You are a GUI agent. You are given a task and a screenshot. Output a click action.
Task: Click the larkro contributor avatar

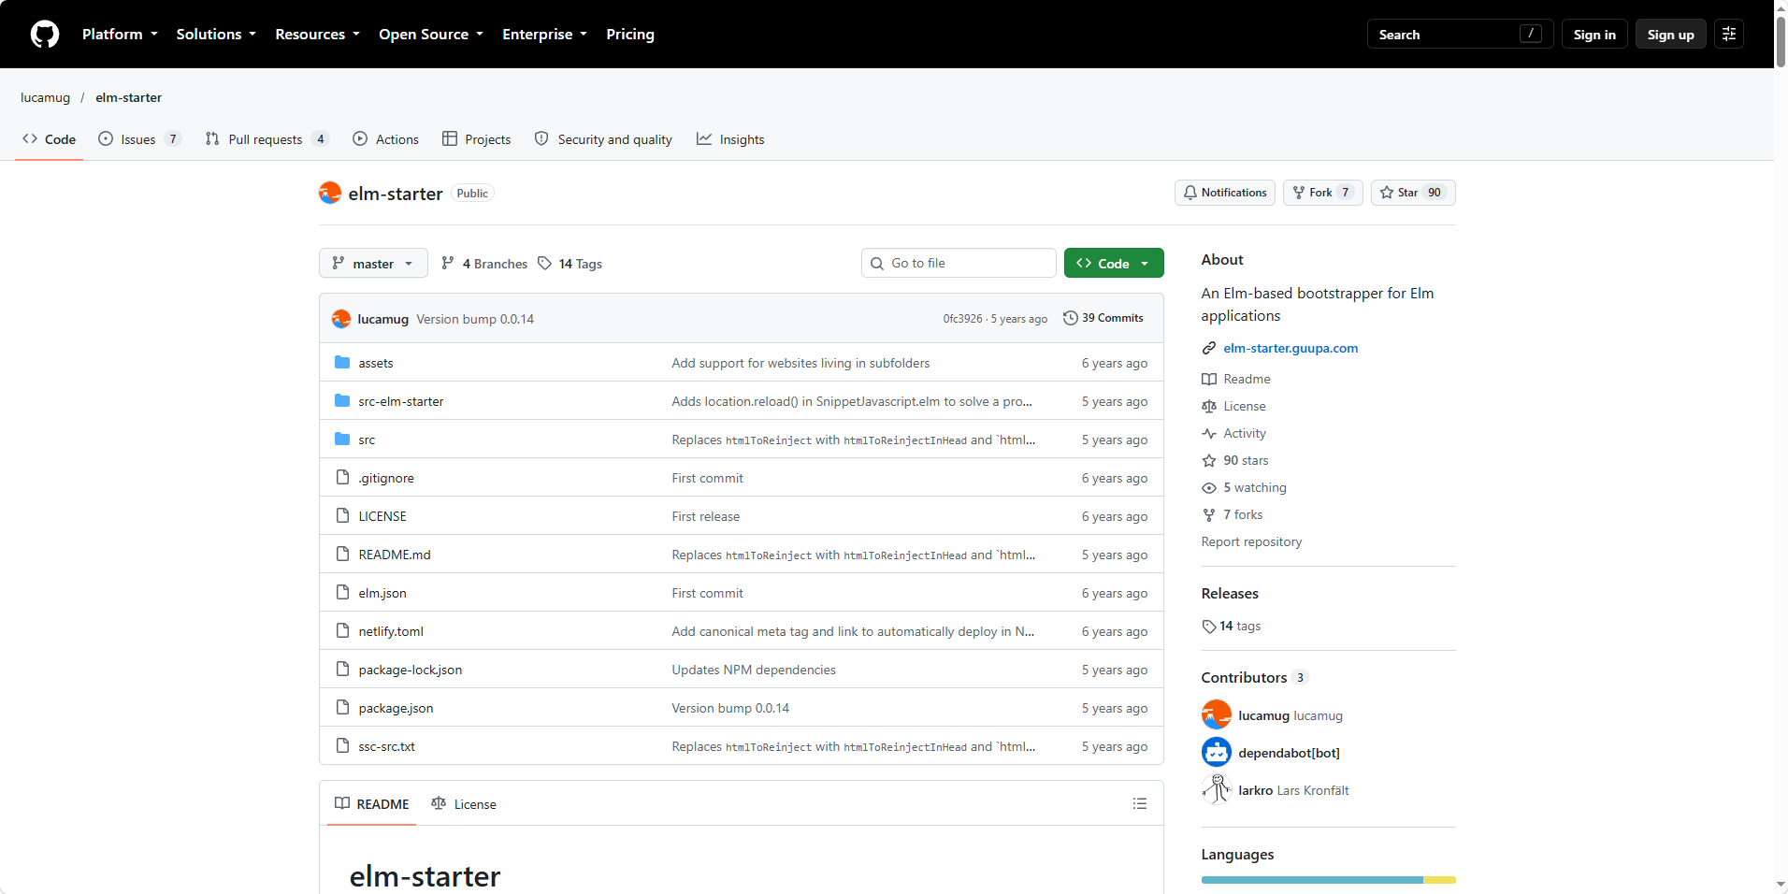point(1216,789)
